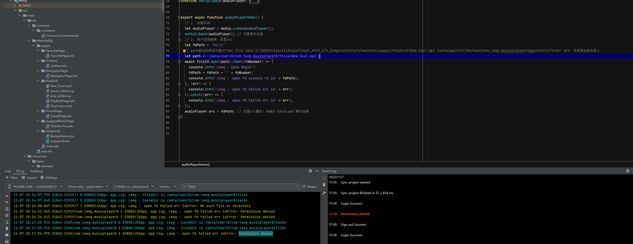Screen dimensions: 633x244
Task: Open the Layout option in log toolbar
Action: pos(29,178)
